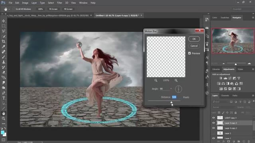Image resolution: width=255 pixels, height=143 pixels.
Task: Click the Motion Blur distance slider handle
Action: coord(171,102)
